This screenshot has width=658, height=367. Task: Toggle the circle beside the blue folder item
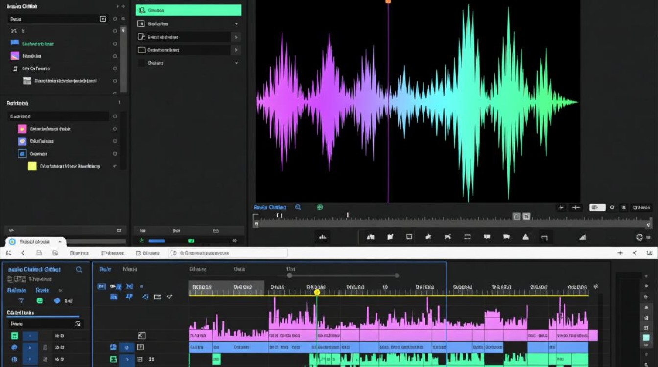pyautogui.click(x=115, y=44)
